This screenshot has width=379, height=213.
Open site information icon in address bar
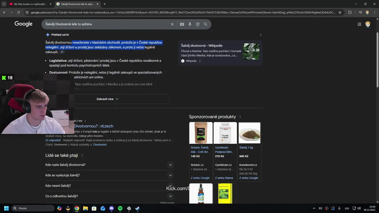(27, 12)
